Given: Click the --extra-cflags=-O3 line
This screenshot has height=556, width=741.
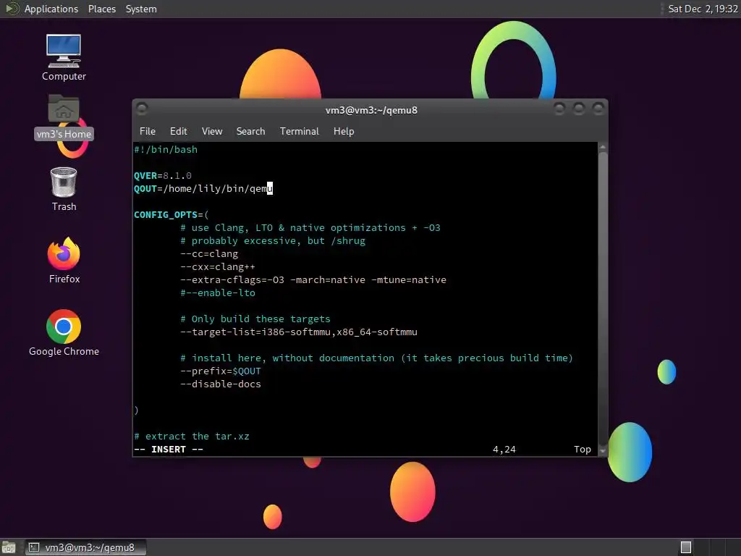Looking at the screenshot, I should (x=313, y=280).
